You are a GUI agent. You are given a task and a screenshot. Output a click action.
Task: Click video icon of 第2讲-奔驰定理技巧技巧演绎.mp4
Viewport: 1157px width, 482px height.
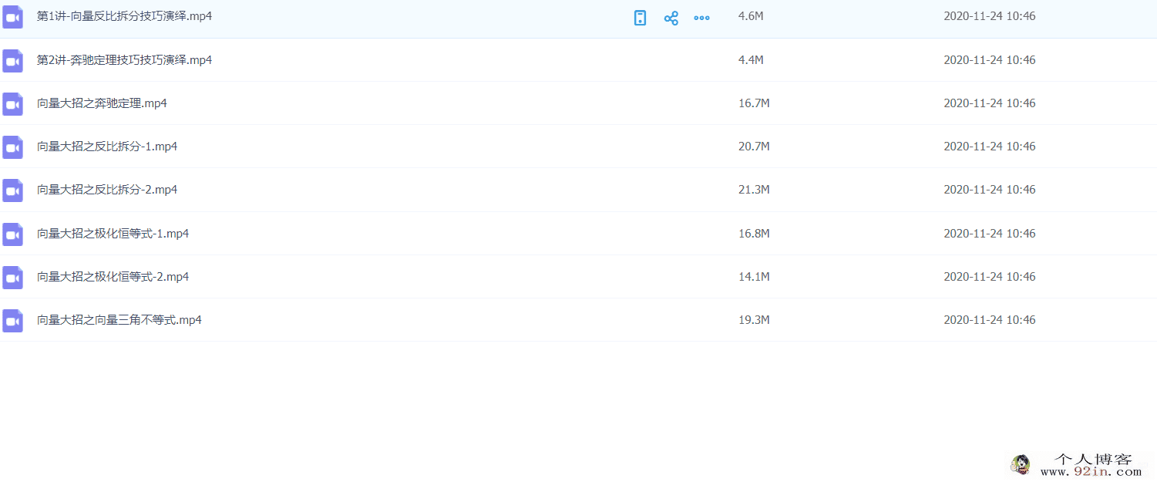[x=13, y=60]
